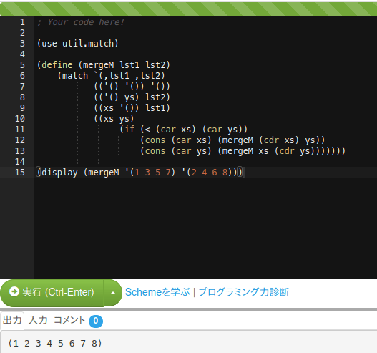Place cursor on the display mergeM line
Viewport: 377px width, 353px height.
[139, 173]
